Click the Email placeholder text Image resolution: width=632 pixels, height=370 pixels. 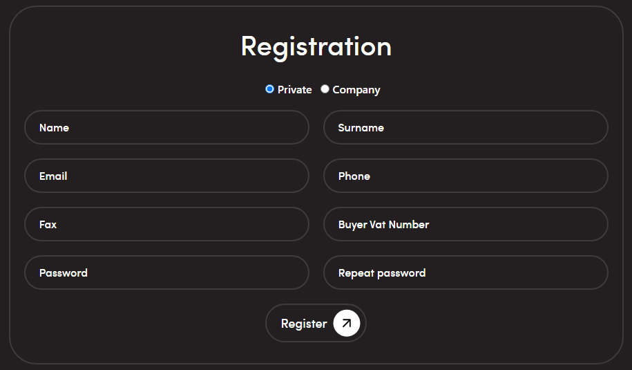(53, 176)
